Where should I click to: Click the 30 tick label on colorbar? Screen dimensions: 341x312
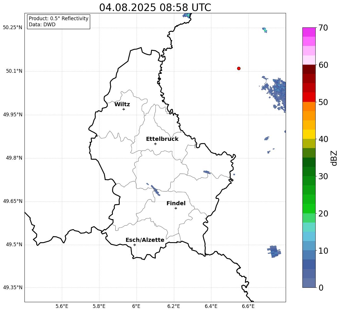(323, 176)
